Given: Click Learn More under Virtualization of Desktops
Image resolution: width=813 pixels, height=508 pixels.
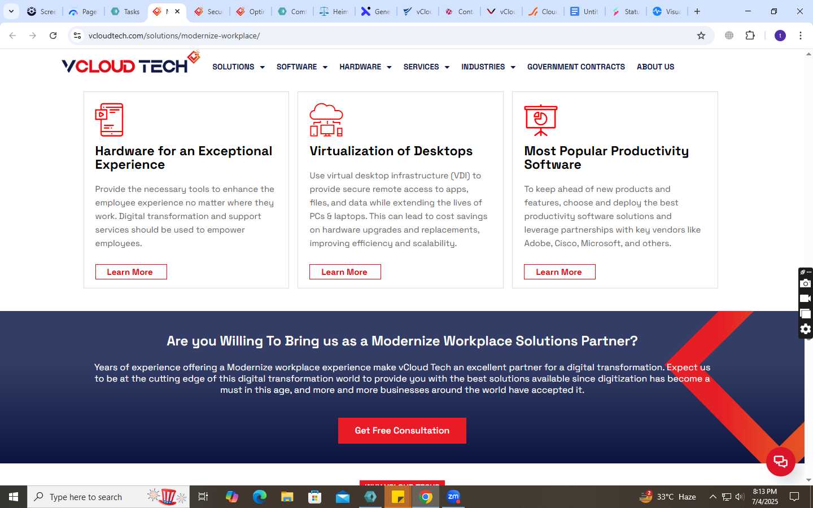Looking at the screenshot, I should 345,272.
